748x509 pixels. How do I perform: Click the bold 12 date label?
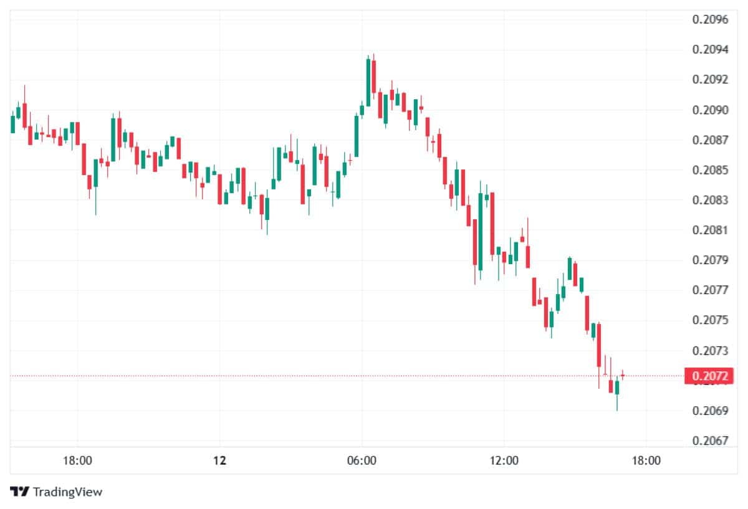219,461
